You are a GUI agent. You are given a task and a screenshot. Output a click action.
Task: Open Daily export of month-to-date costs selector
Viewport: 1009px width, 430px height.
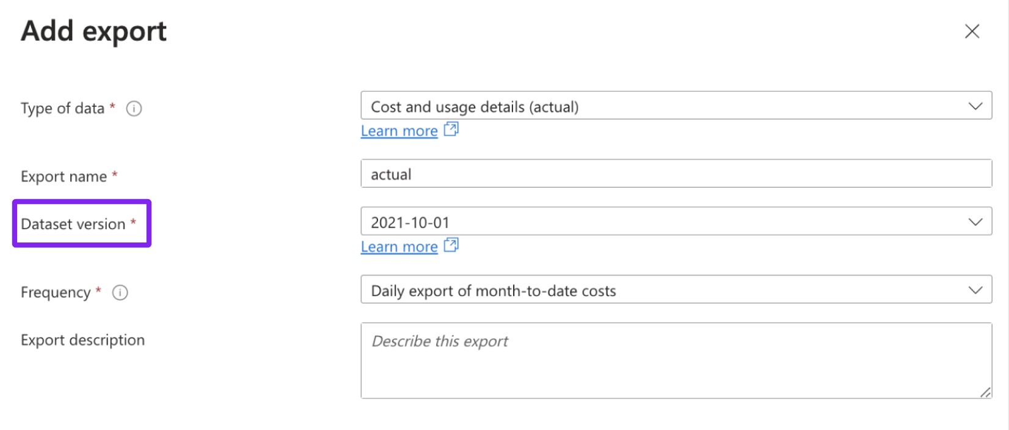676,290
